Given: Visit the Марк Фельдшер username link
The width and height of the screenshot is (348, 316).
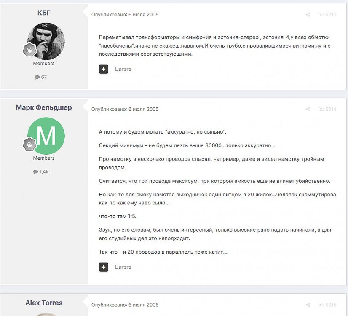Looking at the screenshot, I should tap(44, 107).
